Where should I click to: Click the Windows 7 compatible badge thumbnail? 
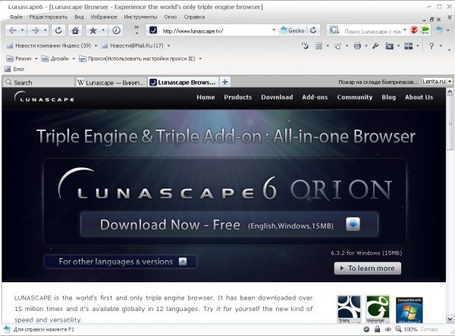409,310
